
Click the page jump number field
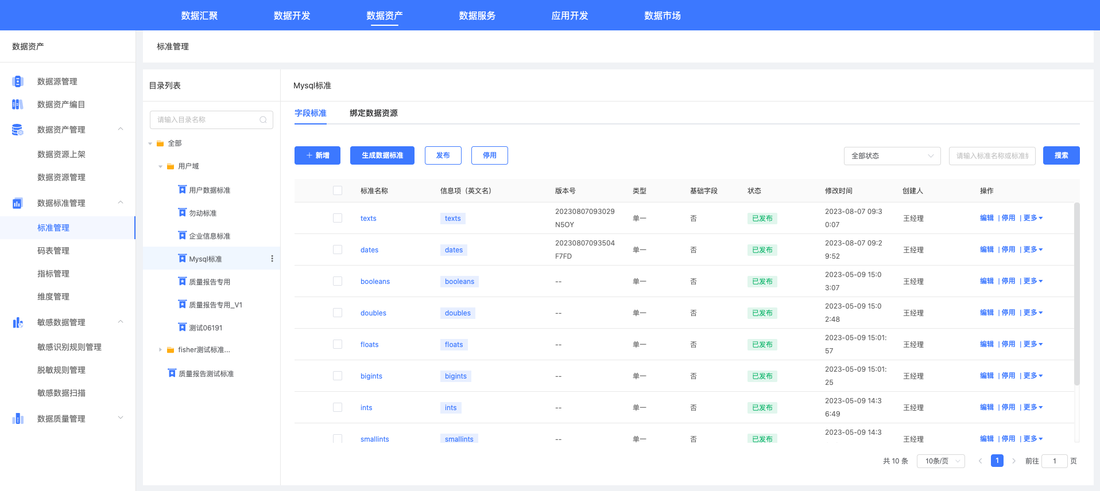coord(1055,461)
